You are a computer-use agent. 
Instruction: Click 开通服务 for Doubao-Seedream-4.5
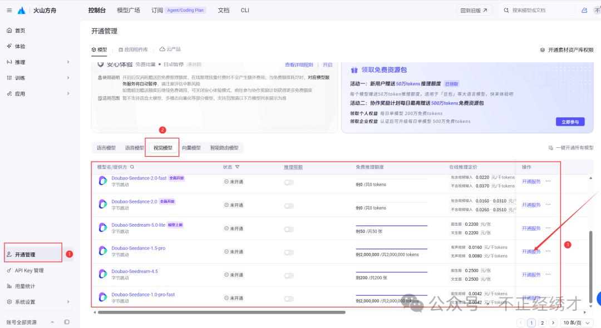click(531, 275)
